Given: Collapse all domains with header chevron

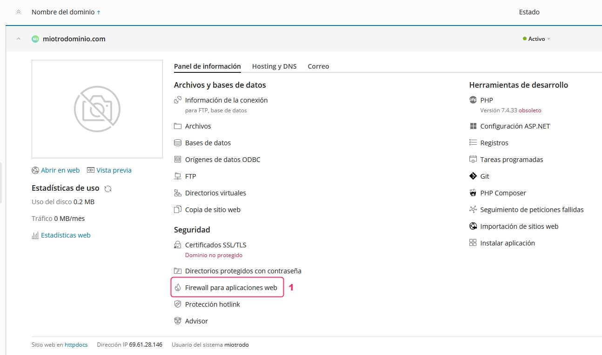Looking at the screenshot, I should [x=19, y=12].
